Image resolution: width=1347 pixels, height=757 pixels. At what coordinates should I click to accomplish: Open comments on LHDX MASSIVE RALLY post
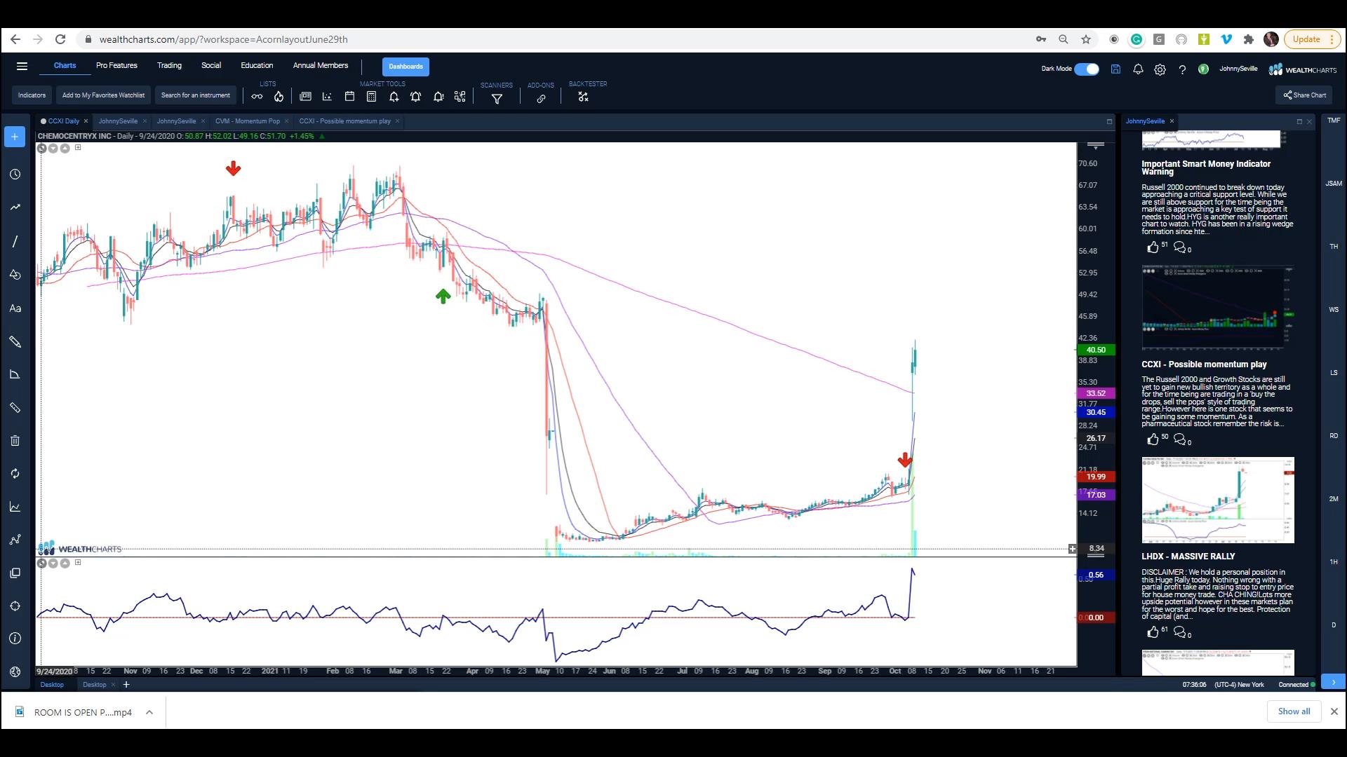click(1180, 632)
